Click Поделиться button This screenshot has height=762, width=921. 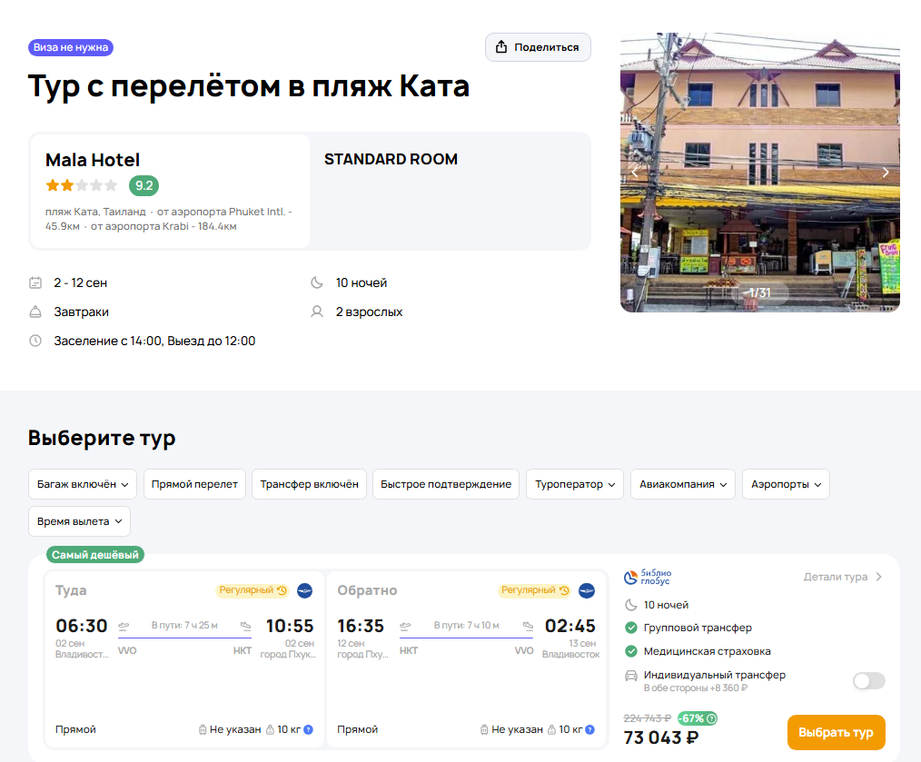[538, 47]
